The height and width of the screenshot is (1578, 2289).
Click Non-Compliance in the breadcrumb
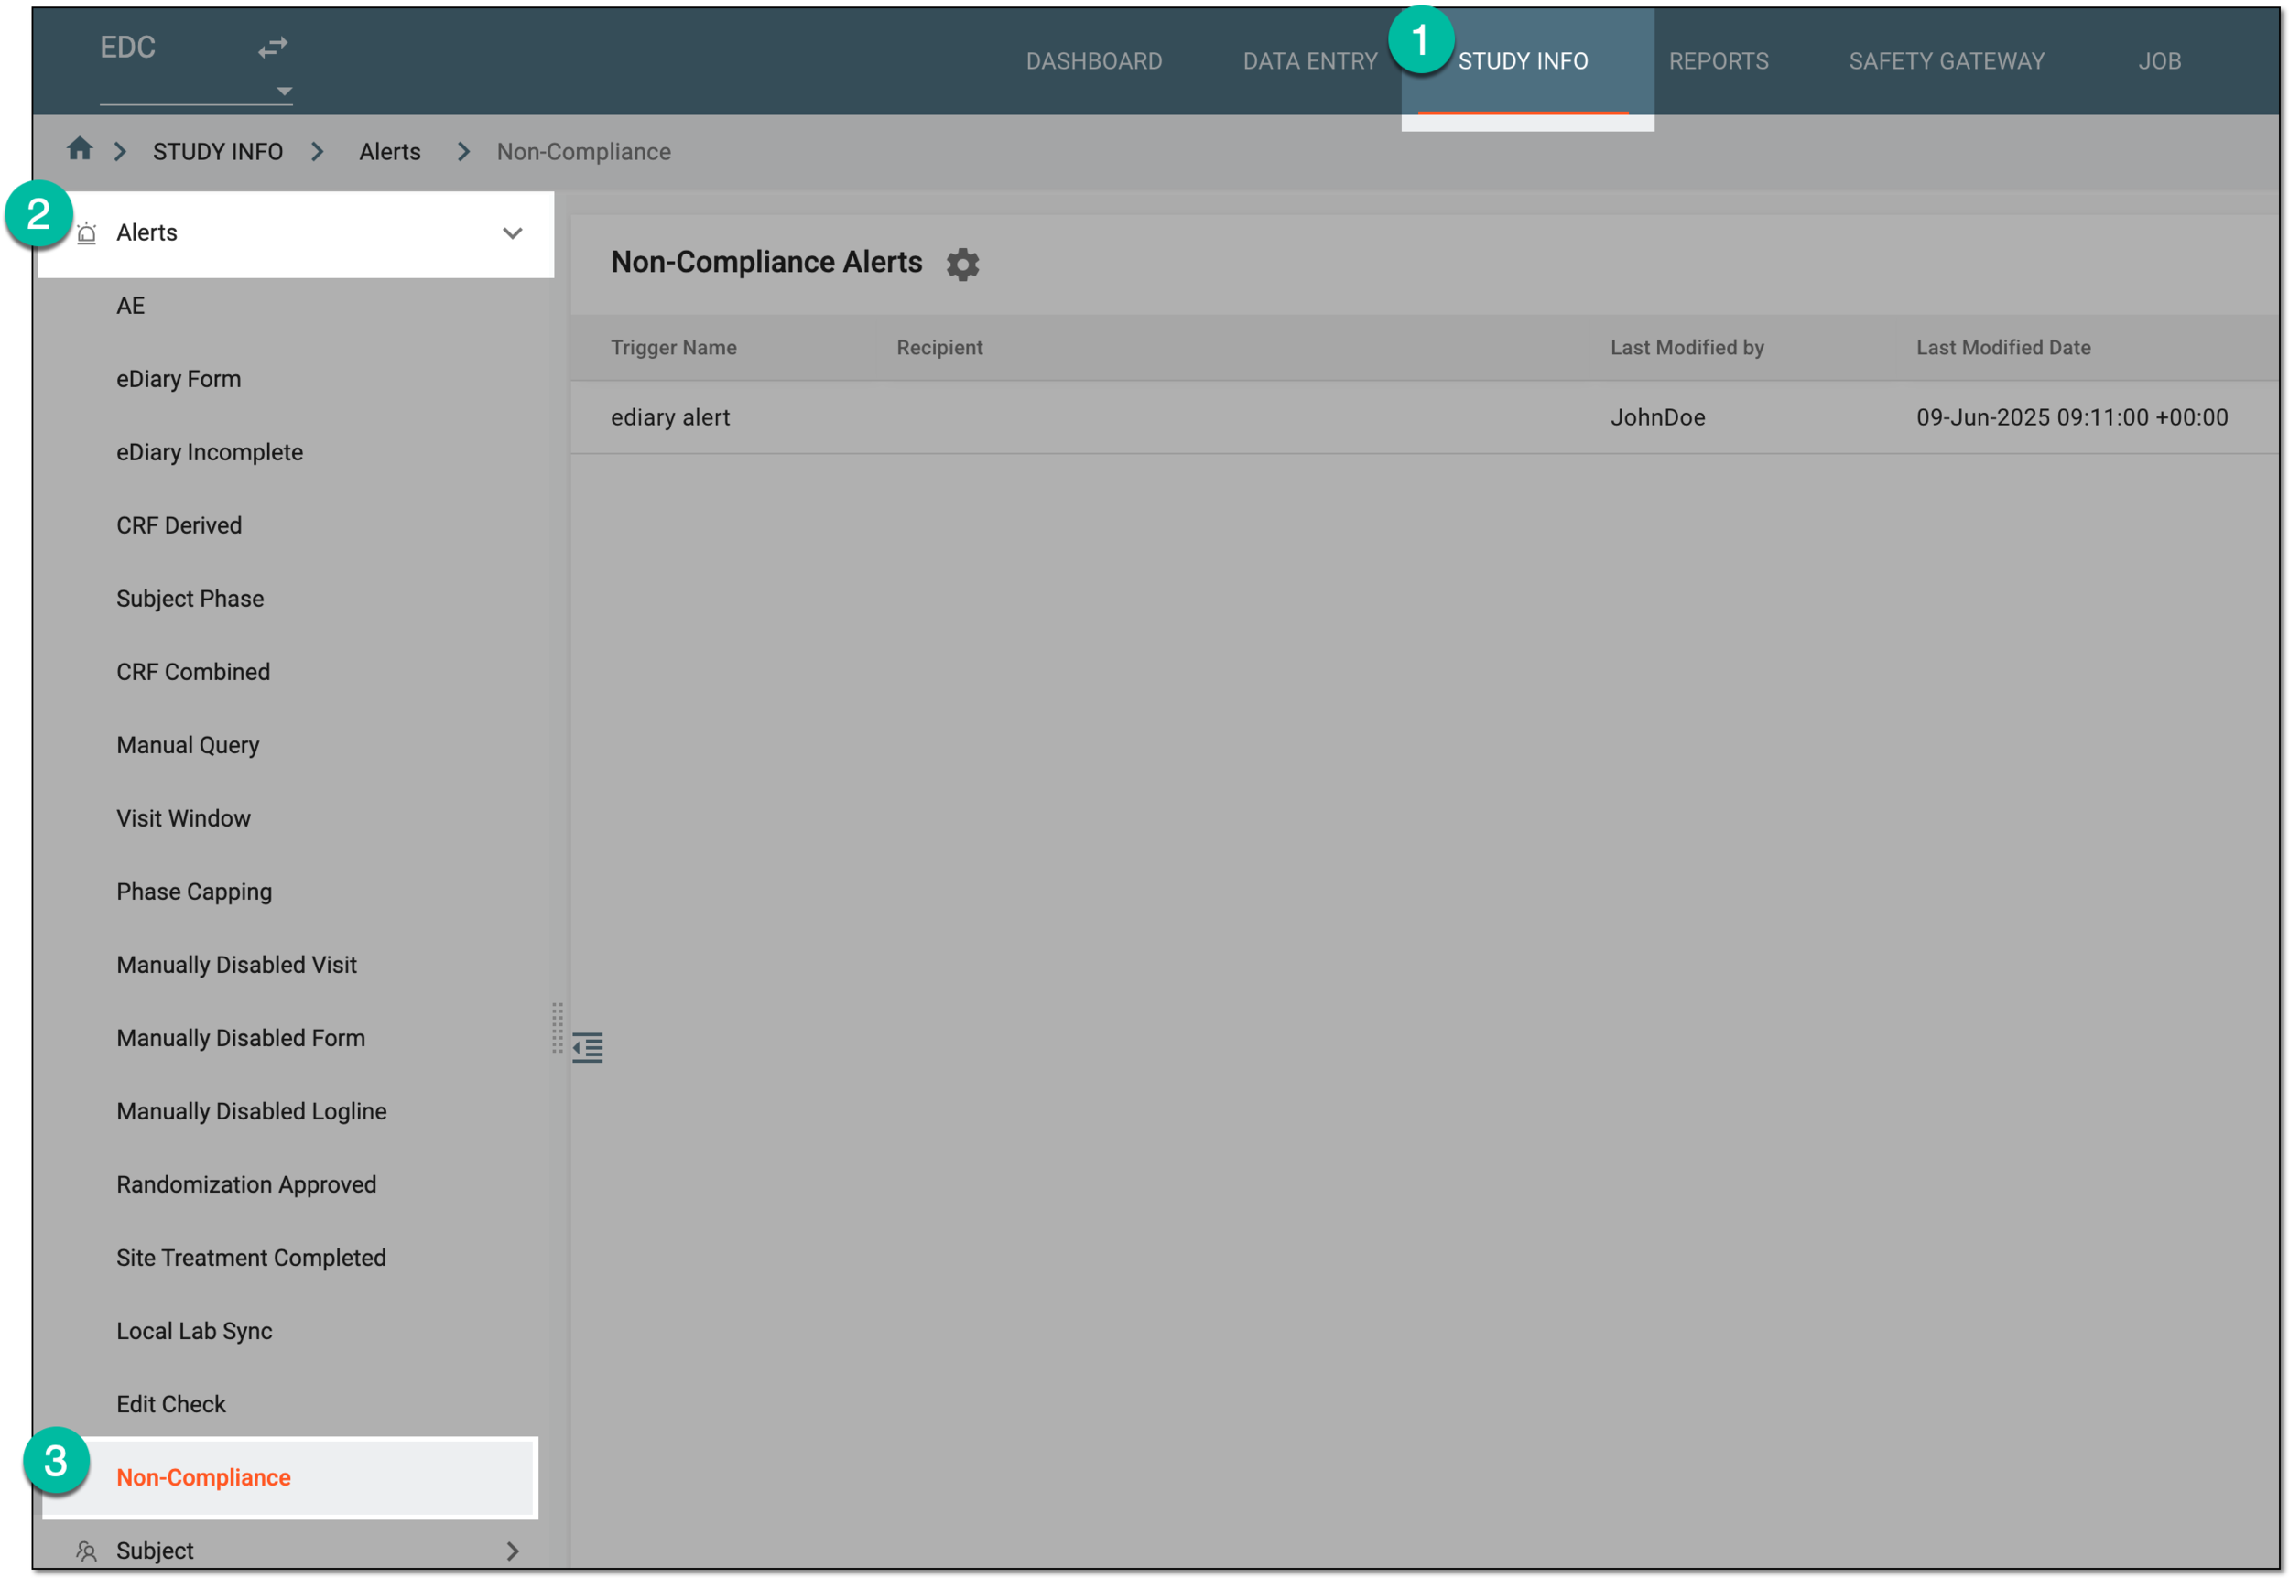click(x=583, y=151)
